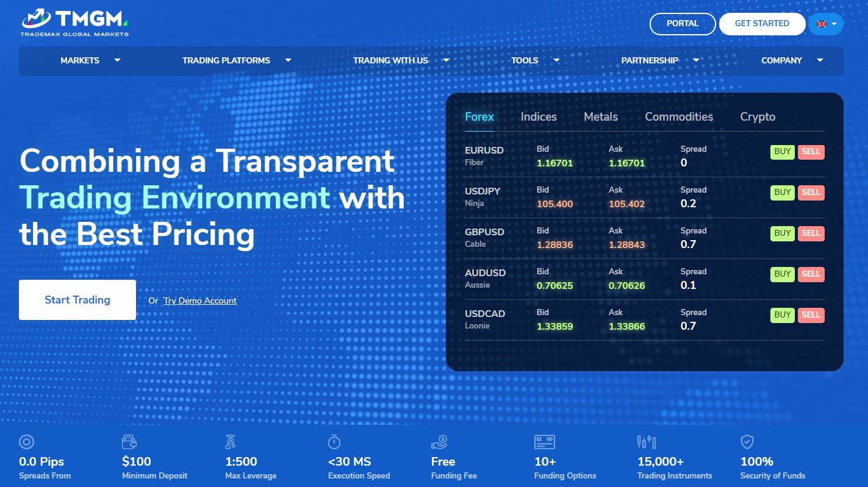This screenshot has height=487, width=868.
Task: Open the TRADING WITH US menu
Action: 390,60
